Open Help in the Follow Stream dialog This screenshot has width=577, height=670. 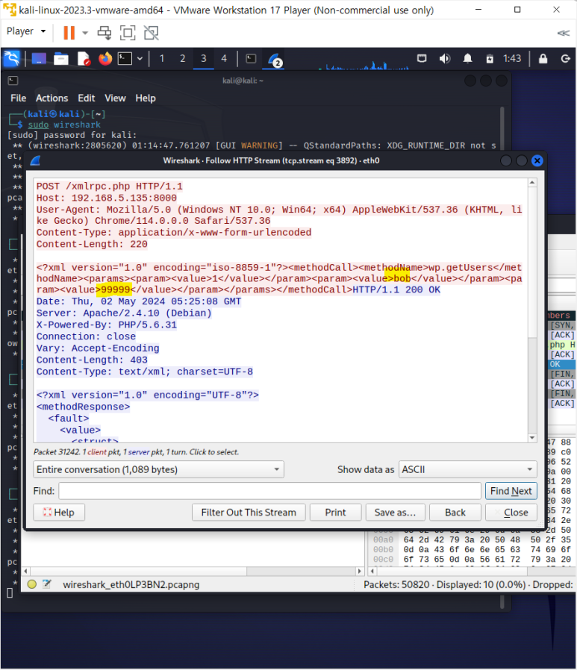tap(59, 513)
